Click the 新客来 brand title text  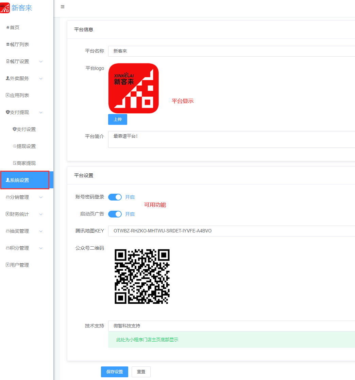22,8
